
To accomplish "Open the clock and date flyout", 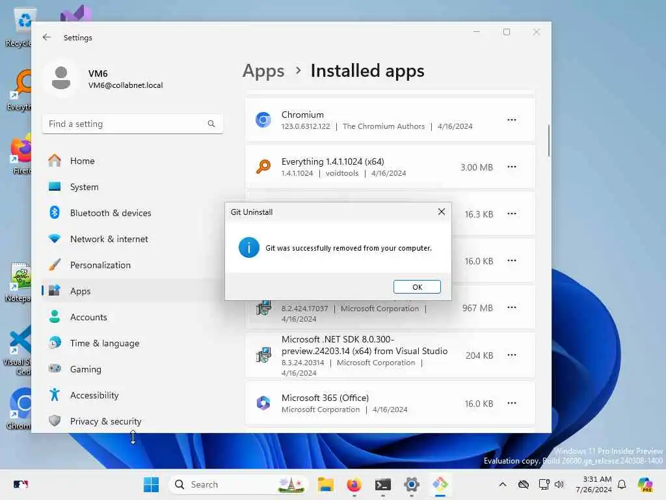I will click(x=593, y=484).
